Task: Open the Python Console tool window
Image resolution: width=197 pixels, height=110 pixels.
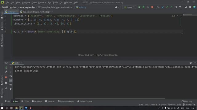Action: point(85,101)
